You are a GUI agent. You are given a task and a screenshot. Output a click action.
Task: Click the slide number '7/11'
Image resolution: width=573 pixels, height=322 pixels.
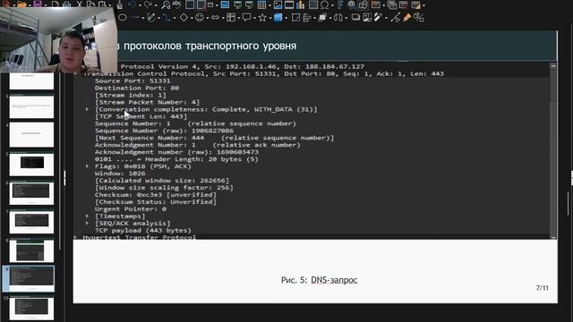tap(543, 288)
